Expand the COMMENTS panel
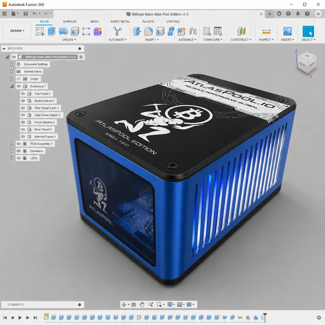This screenshot has width=325, height=325. (x=80, y=305)
